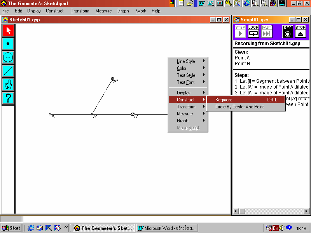Image resolution: width=311 pixels, height=233 pixels.
Task: Expand Graph submenu in context menu
Action: [x=188, y=121]
